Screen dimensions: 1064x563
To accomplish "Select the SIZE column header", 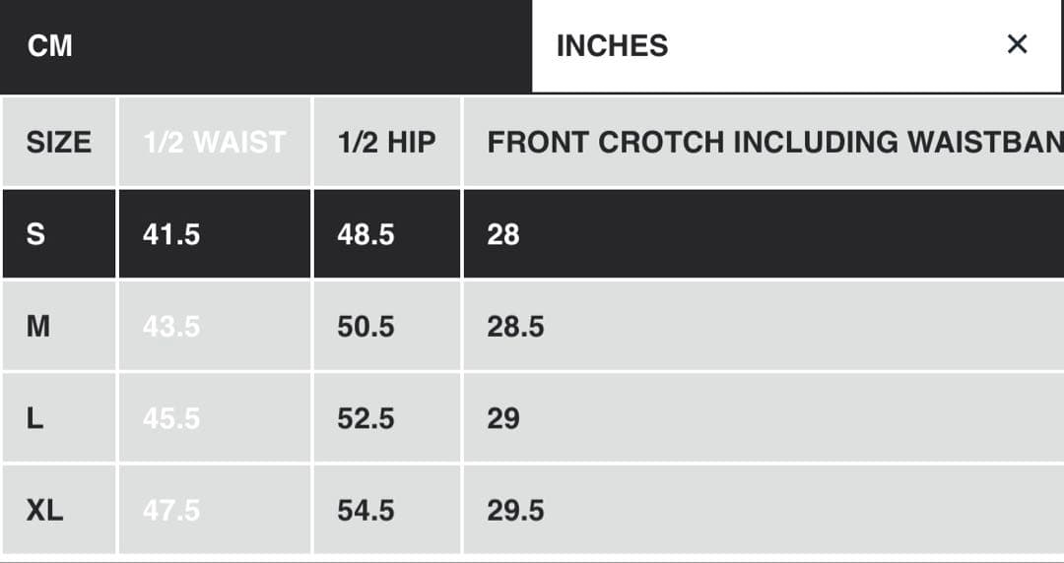I will [x=58, y=142].
